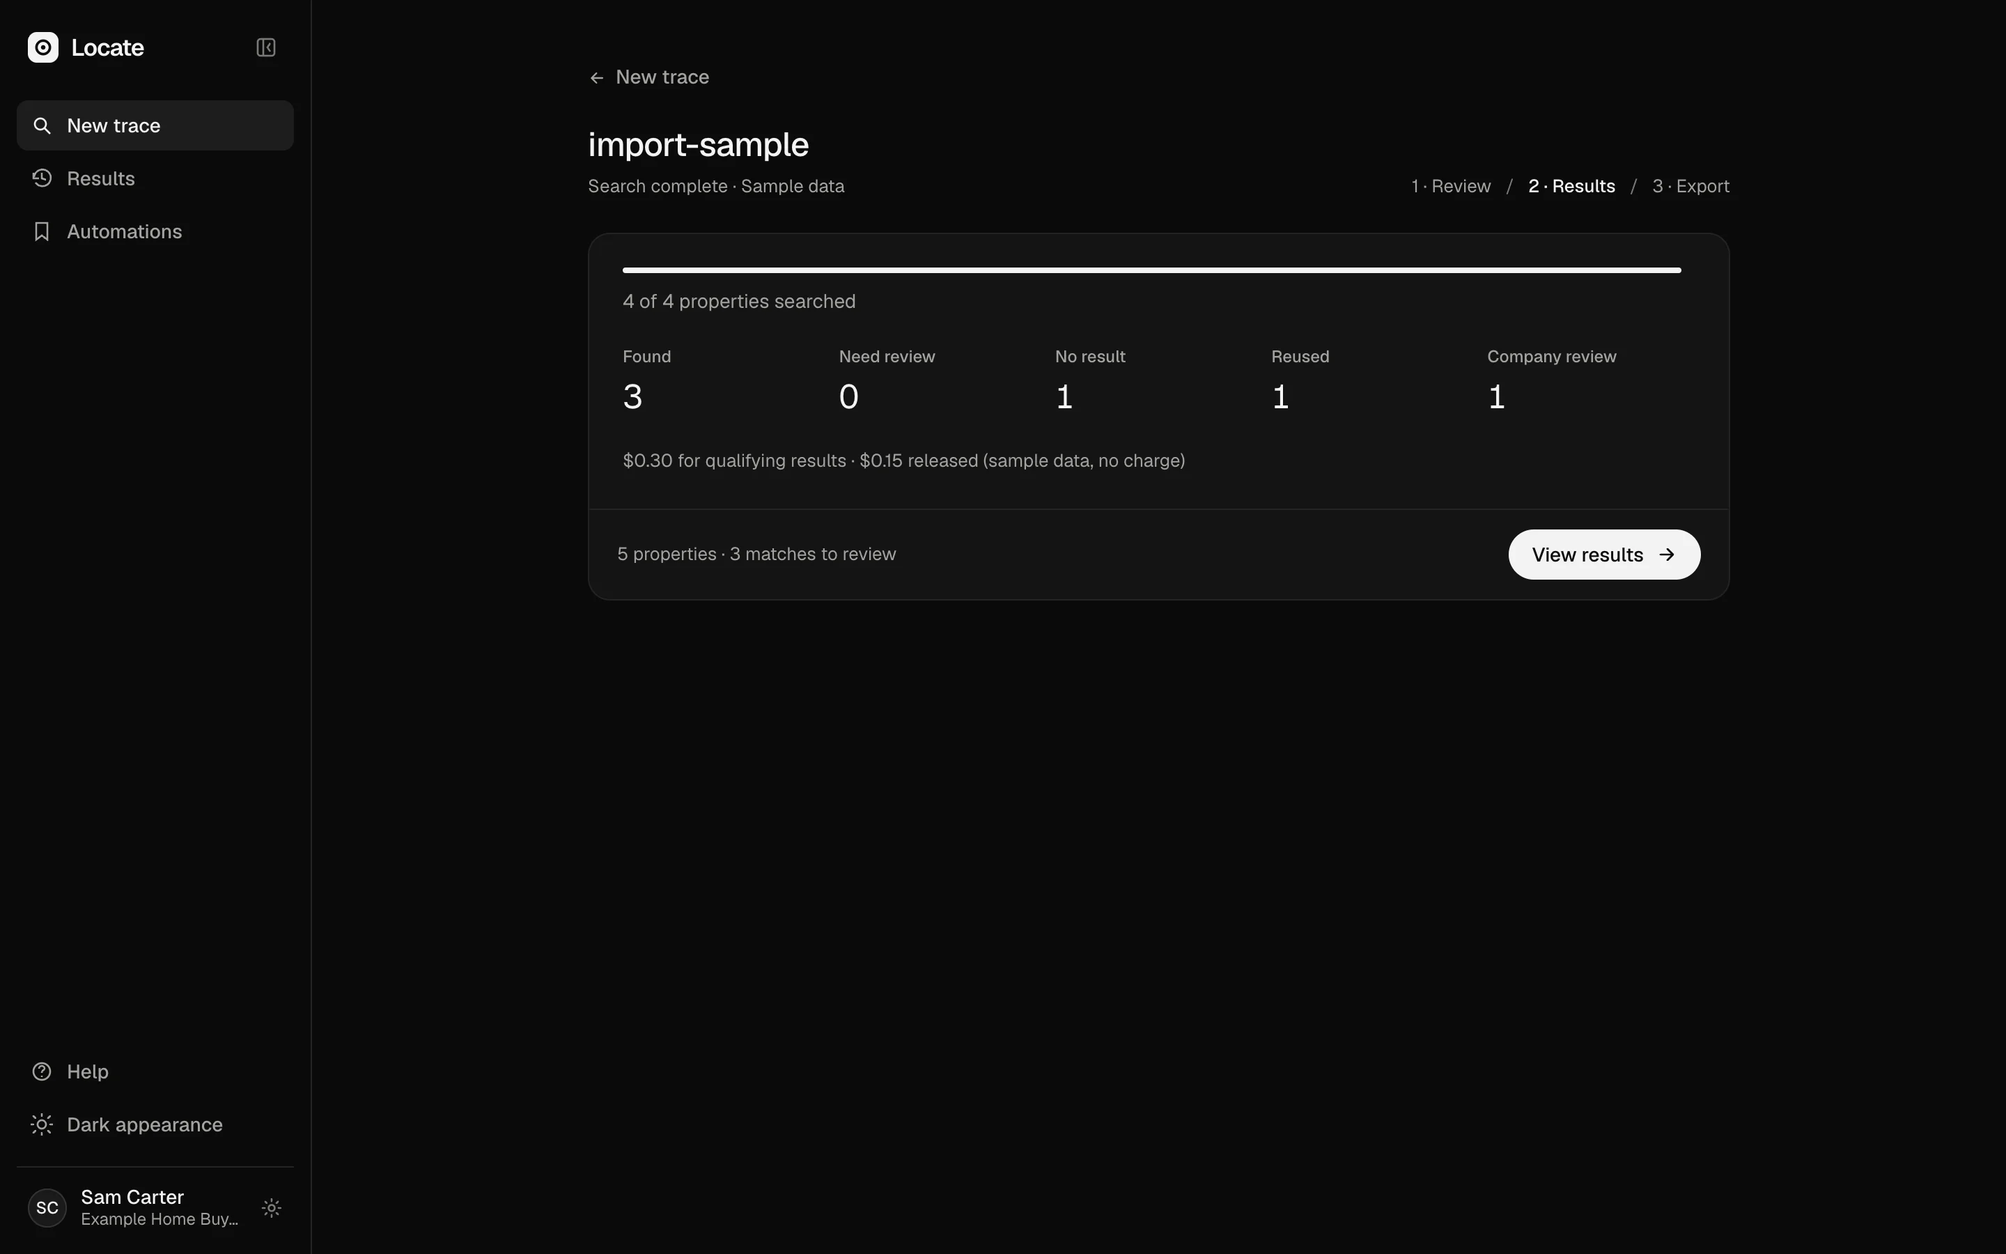Click the question mark Help icon
The height and width of the screenshot is (1254, 2006).
42,1071
